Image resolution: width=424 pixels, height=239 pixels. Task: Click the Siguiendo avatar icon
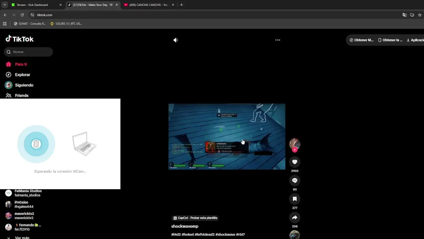point(9,85)
